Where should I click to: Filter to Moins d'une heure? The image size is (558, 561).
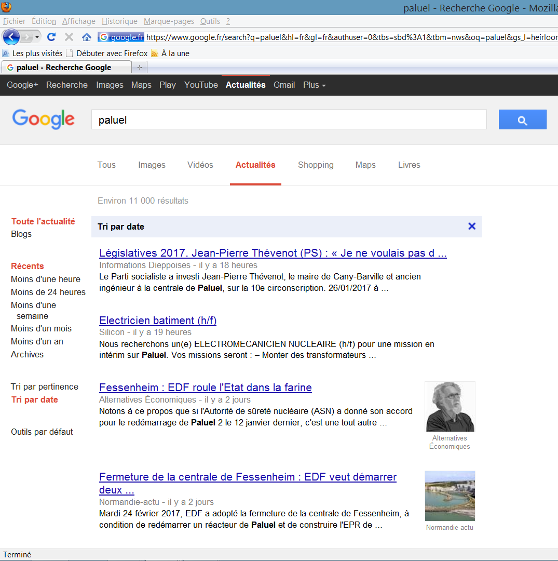click(x=45, y=279)
